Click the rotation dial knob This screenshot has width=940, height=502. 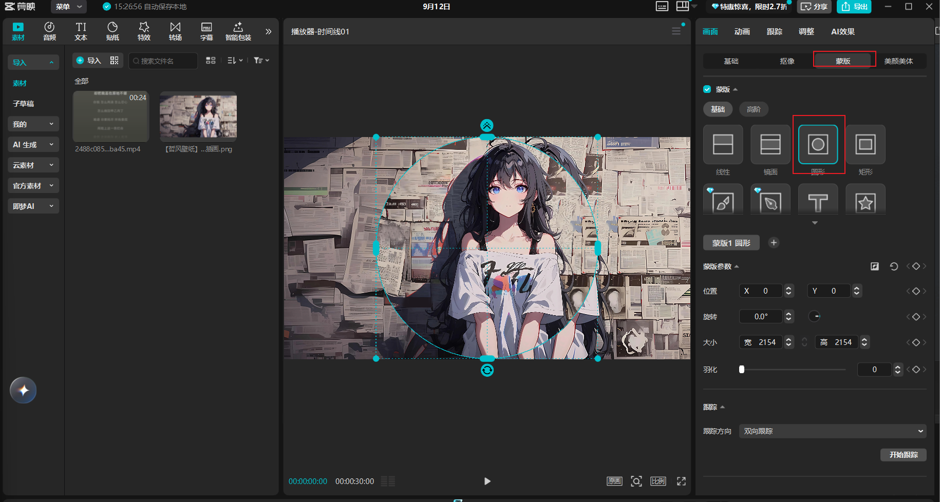814,316
